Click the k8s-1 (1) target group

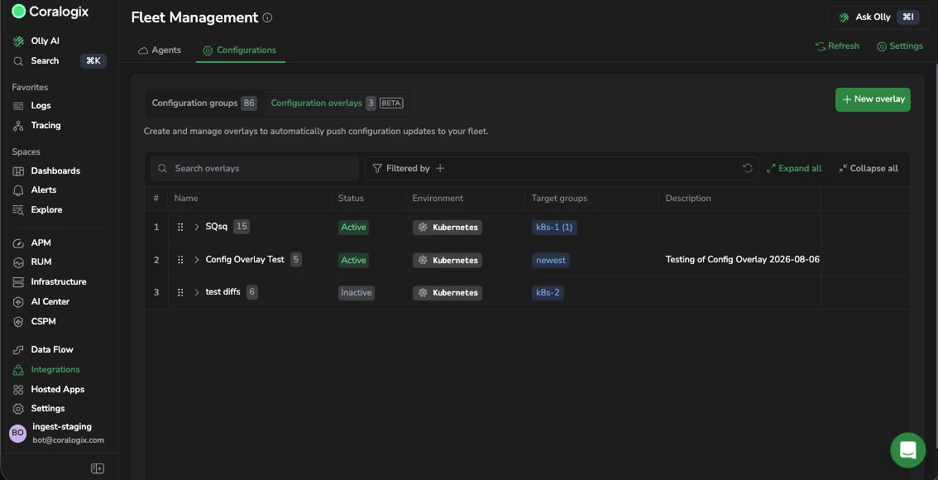tap(554, 228)
